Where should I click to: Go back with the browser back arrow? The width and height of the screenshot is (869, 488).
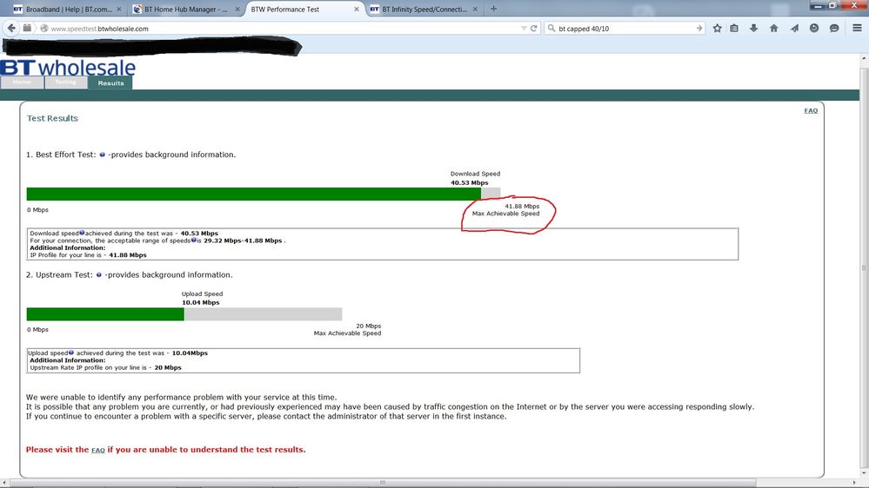tap(11, 28)
